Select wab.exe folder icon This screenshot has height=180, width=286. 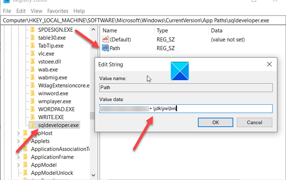pos(33,70)
